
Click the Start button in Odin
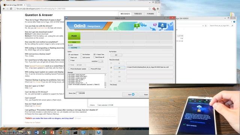[130, 94]
